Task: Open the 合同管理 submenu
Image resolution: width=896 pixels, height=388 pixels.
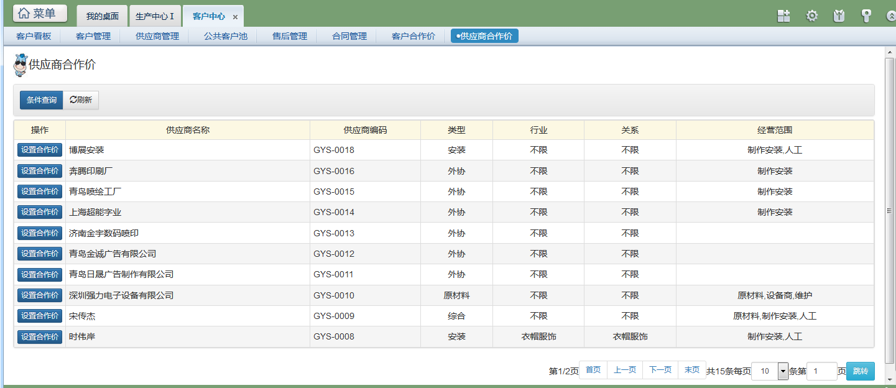Action: pos(349,36)
